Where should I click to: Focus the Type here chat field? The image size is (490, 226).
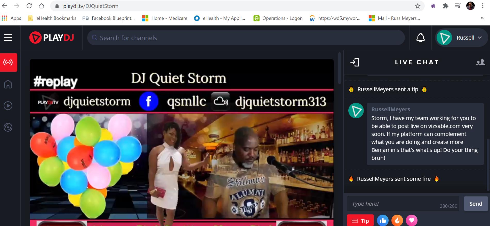pyautogui.click(x=403, y=204)
